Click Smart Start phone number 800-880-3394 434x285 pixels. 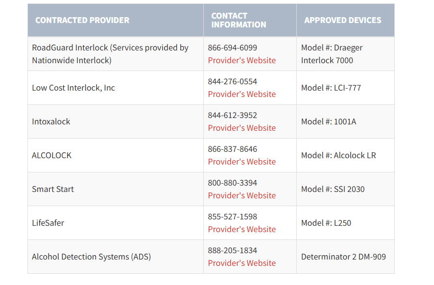pos(232,183)
